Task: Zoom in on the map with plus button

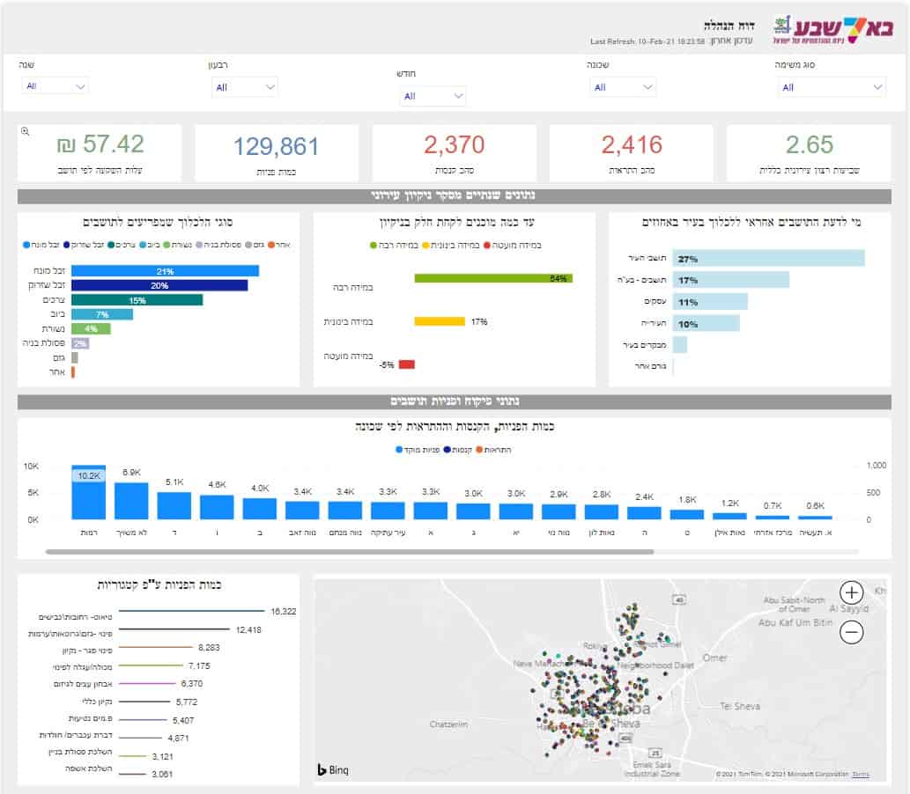Action: [851, 592]
